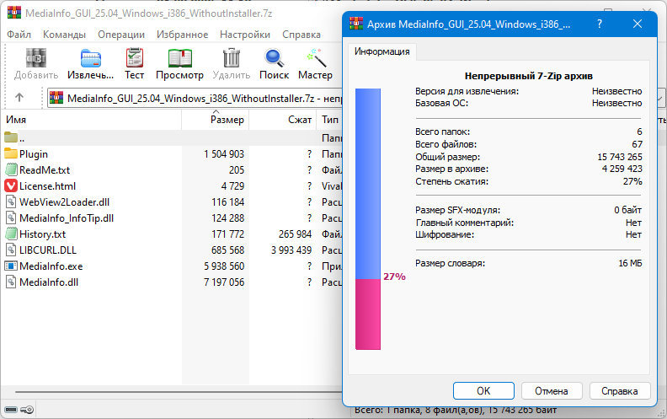
Task: Confirm dialog with OK button
Action: 483,391
